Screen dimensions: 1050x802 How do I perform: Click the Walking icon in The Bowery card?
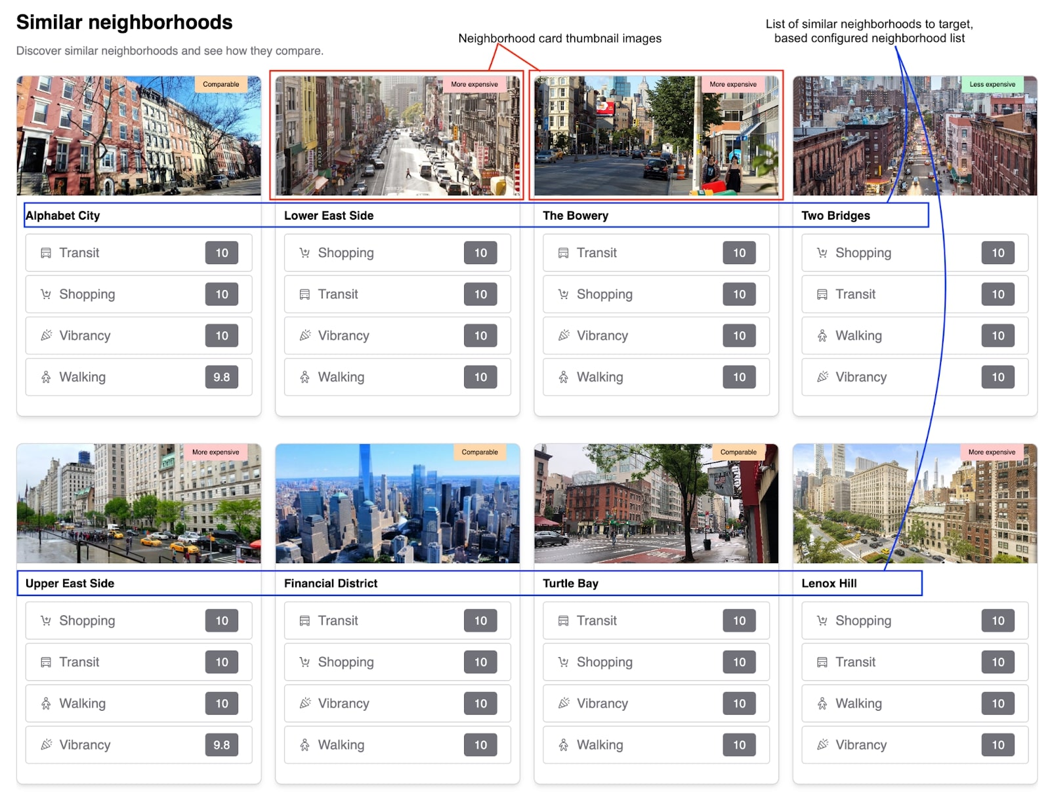coord(563,377)
